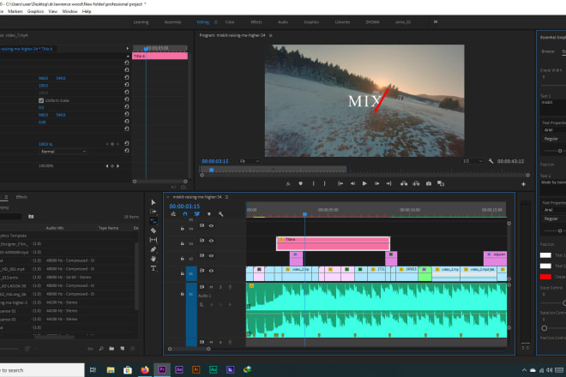566x377 pixels.
Task: Open the program monitor Button Editor plus
Action: click(523, 184)
